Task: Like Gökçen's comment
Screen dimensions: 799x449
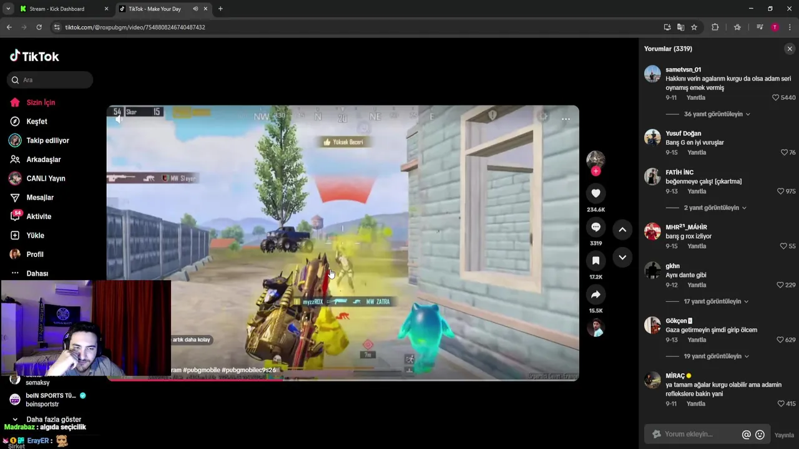Action: pyautogui.click(x=780, y=340)
